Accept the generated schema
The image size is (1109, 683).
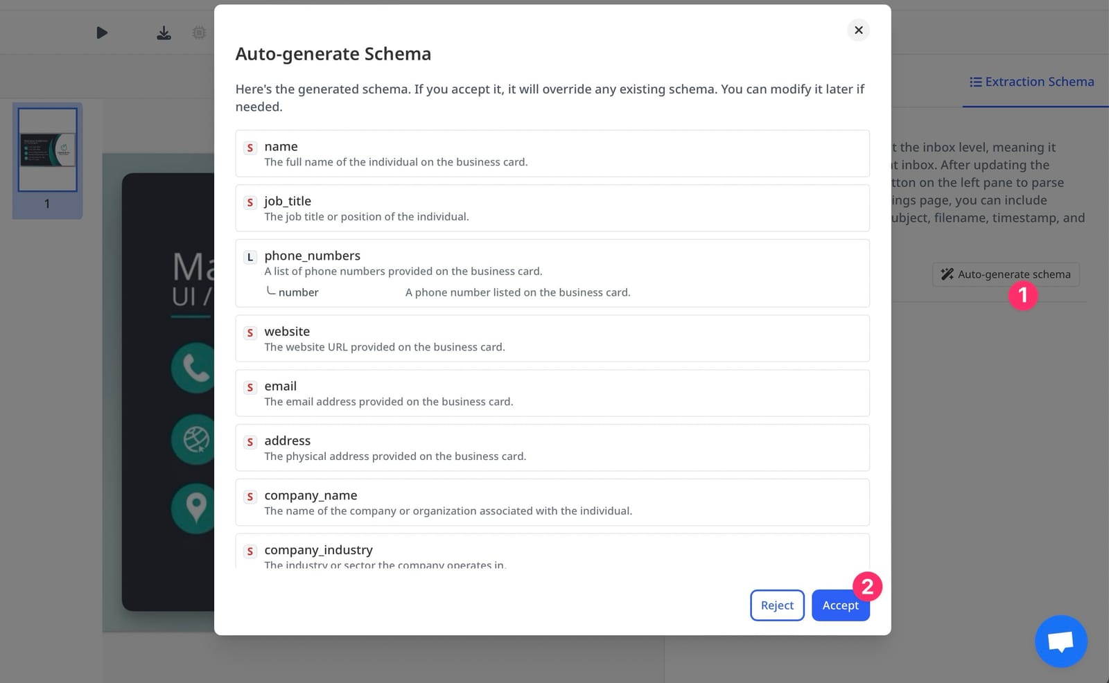840,605
